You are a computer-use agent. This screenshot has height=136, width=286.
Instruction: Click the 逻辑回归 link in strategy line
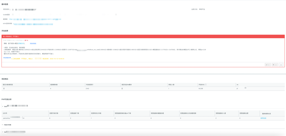21,43
